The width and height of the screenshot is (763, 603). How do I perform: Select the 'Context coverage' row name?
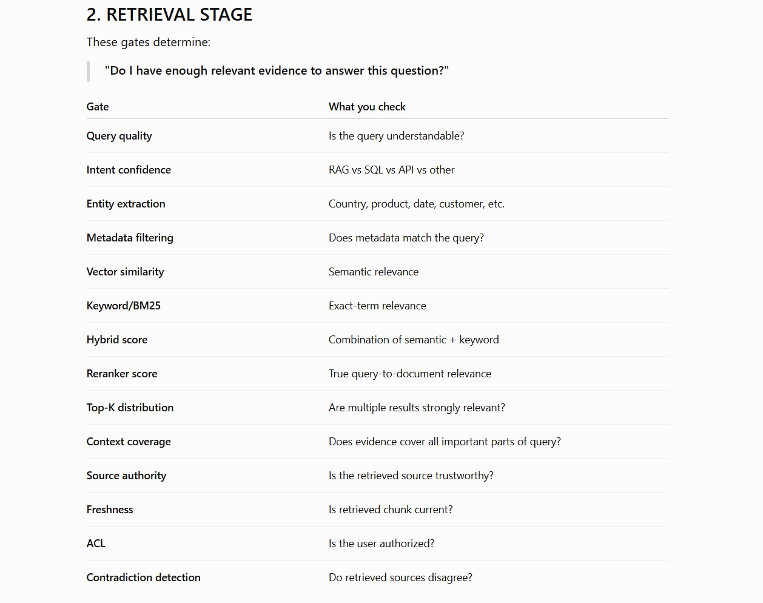click(x=129, y=442)
